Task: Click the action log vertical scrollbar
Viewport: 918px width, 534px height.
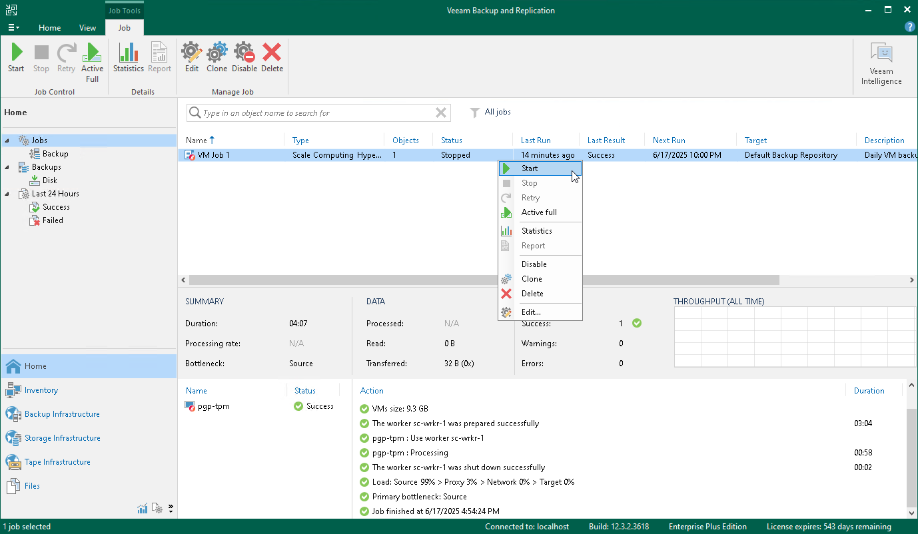Action: click(912, 457)
